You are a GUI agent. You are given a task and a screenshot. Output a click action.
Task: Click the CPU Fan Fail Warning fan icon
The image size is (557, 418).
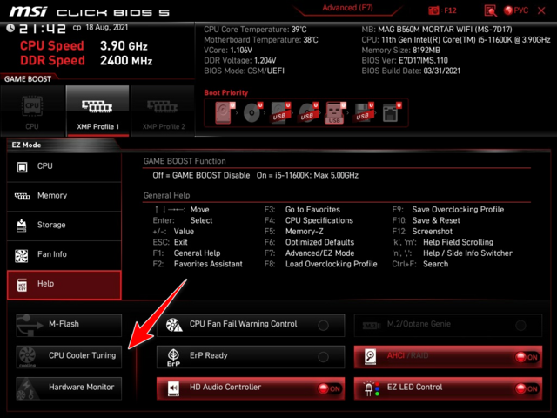click(x=173, y=325)
